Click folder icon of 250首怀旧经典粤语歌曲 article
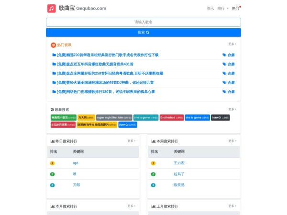 (x=54, y=74)
